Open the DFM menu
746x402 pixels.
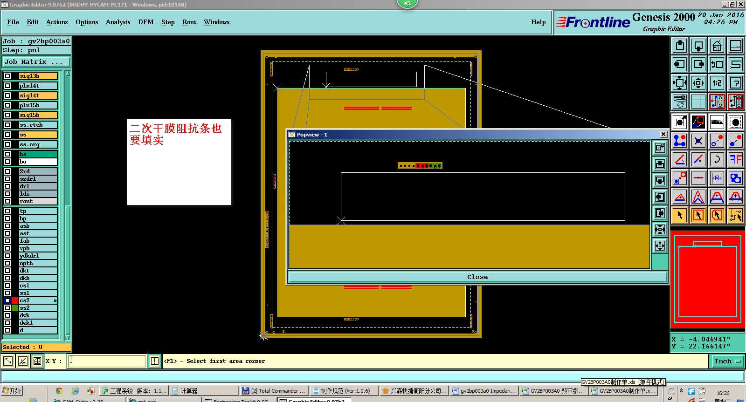146,22
